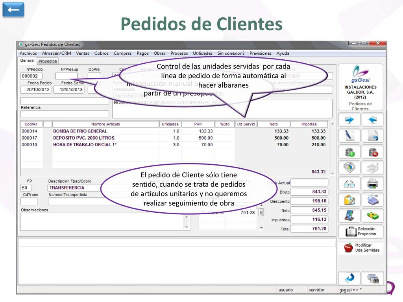Click the Ud Servid column header
This screenshot has width=403, height=302.
point(246,124)
